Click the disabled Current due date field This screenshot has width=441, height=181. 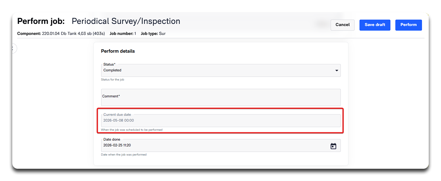pyautogui.click(x=221, y=120)
